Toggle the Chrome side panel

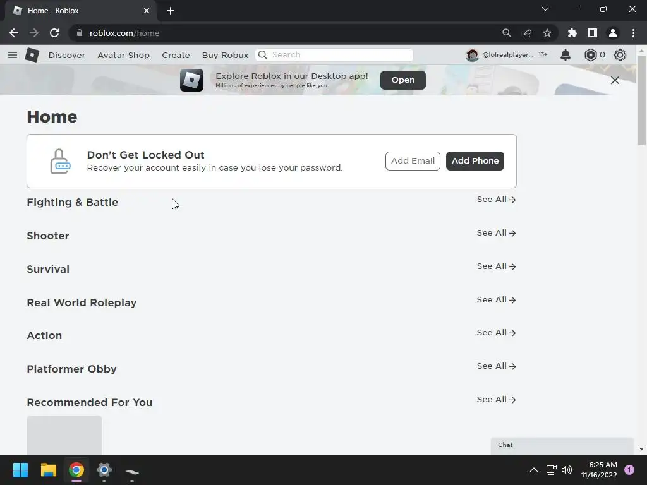pyautogui.click(x=593, y=33)
